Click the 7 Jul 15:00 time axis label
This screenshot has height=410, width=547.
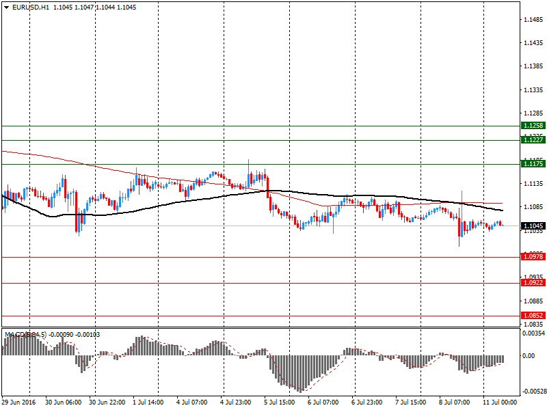pos(411,402)
